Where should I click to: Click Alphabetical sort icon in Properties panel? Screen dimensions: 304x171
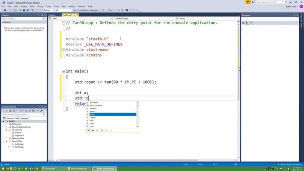247,23
